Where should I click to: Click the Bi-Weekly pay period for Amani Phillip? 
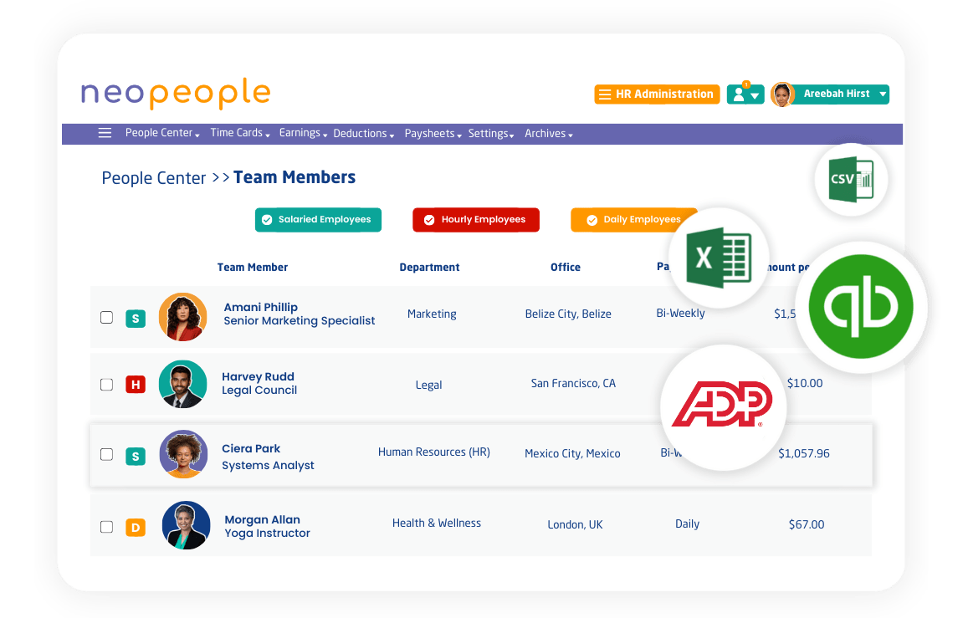(680, 313)
